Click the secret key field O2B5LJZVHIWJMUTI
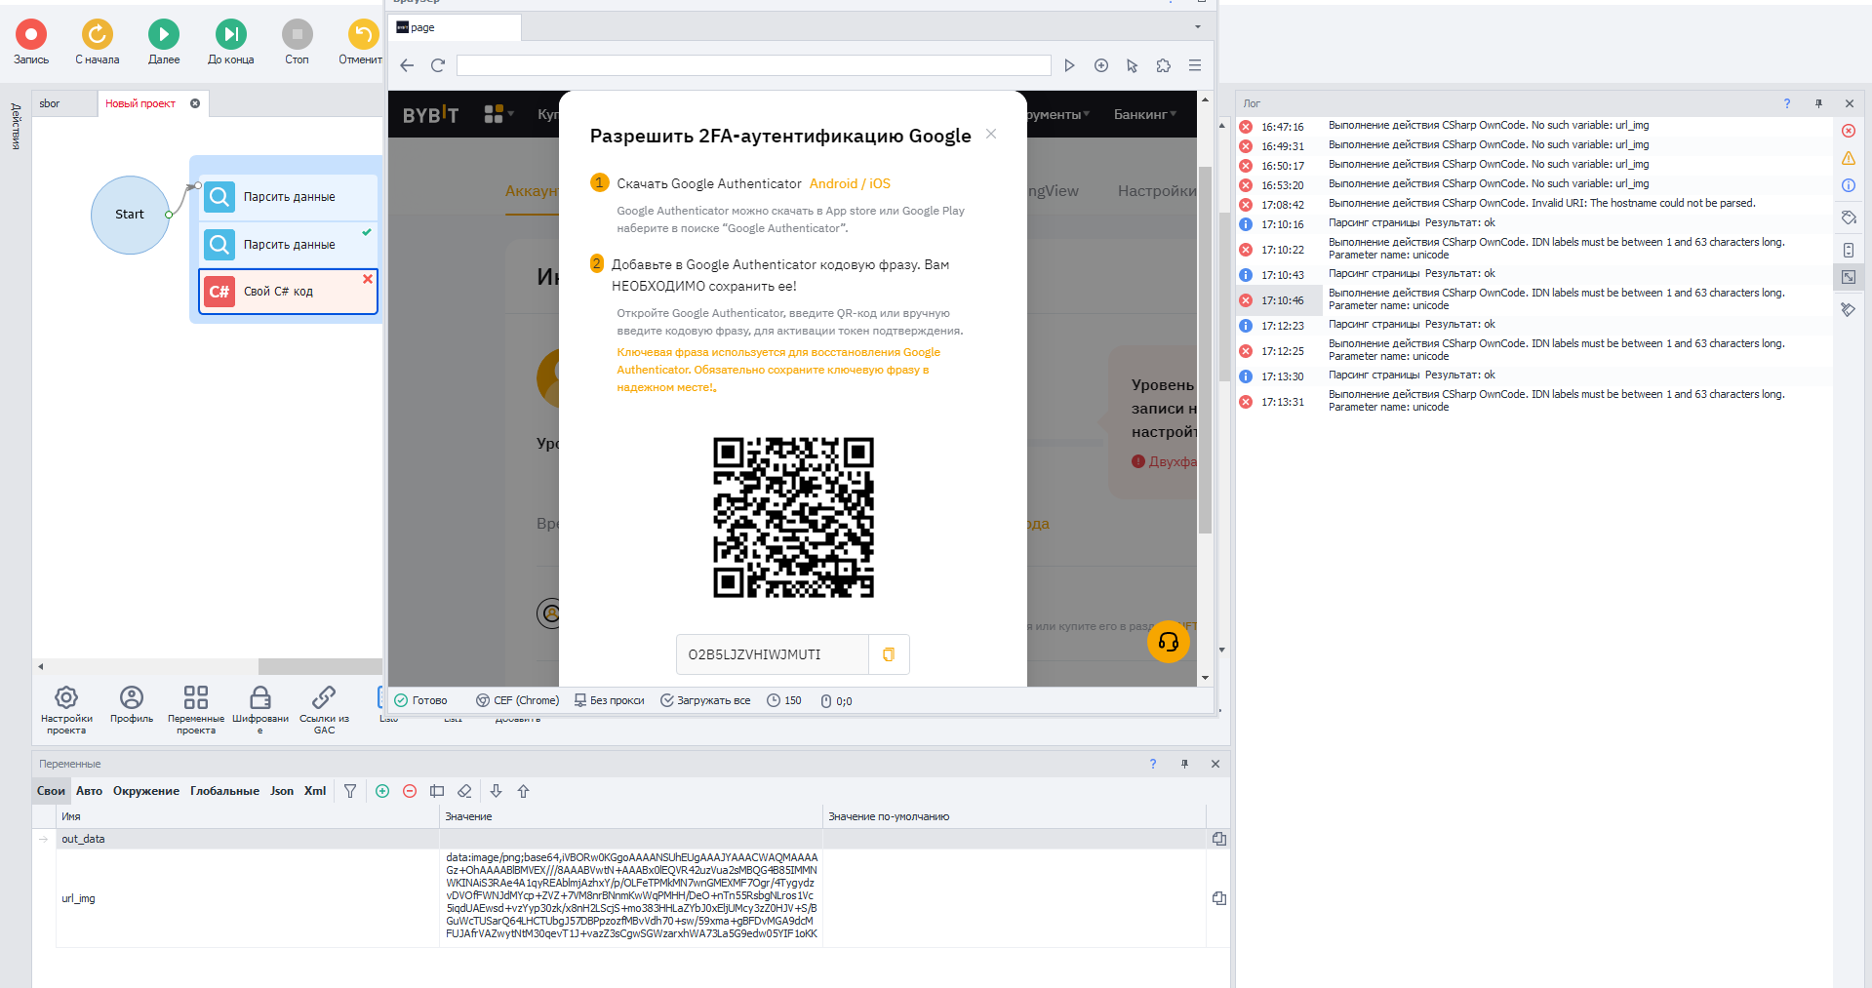This screenshot has width=1872, height=988. 772,654
